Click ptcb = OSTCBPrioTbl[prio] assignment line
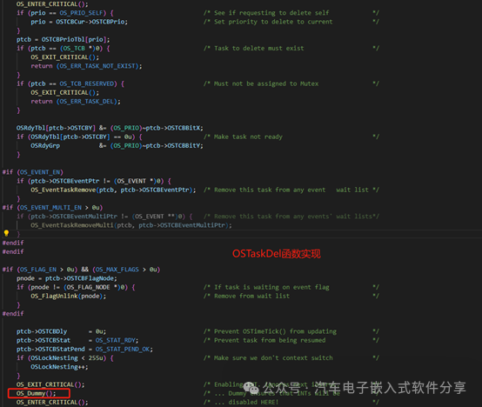The height and width of the screenshot is (407, 482). [63, 39]
